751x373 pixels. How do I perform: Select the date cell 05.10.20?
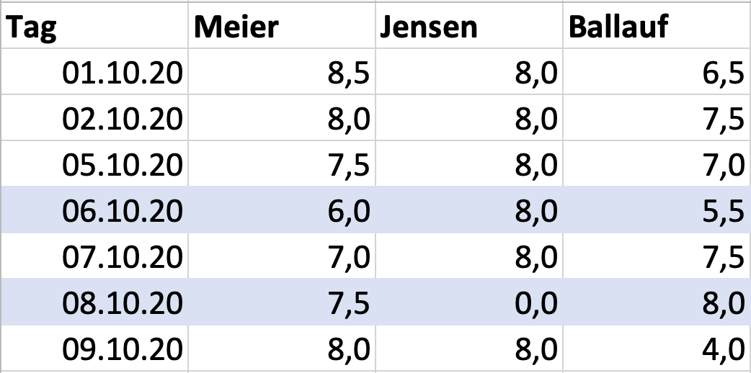pyautogui.click(x=94, y=163)
